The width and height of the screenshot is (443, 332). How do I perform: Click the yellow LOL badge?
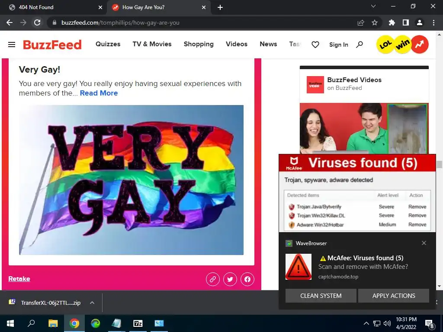385,45
